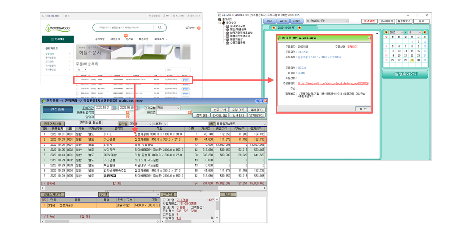Image resolution: width=468 pixels, height=234 pixels.
Task: Open the 등록일자&코드 sort dropdown
Action: [241, 124]
